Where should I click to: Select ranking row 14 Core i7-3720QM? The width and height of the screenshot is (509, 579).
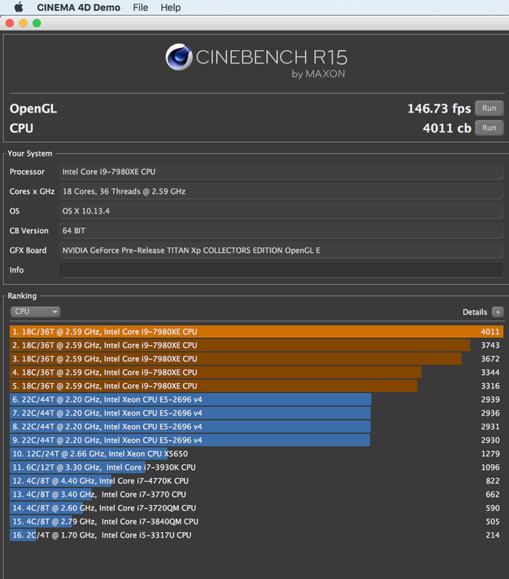[x=257, y=508]
